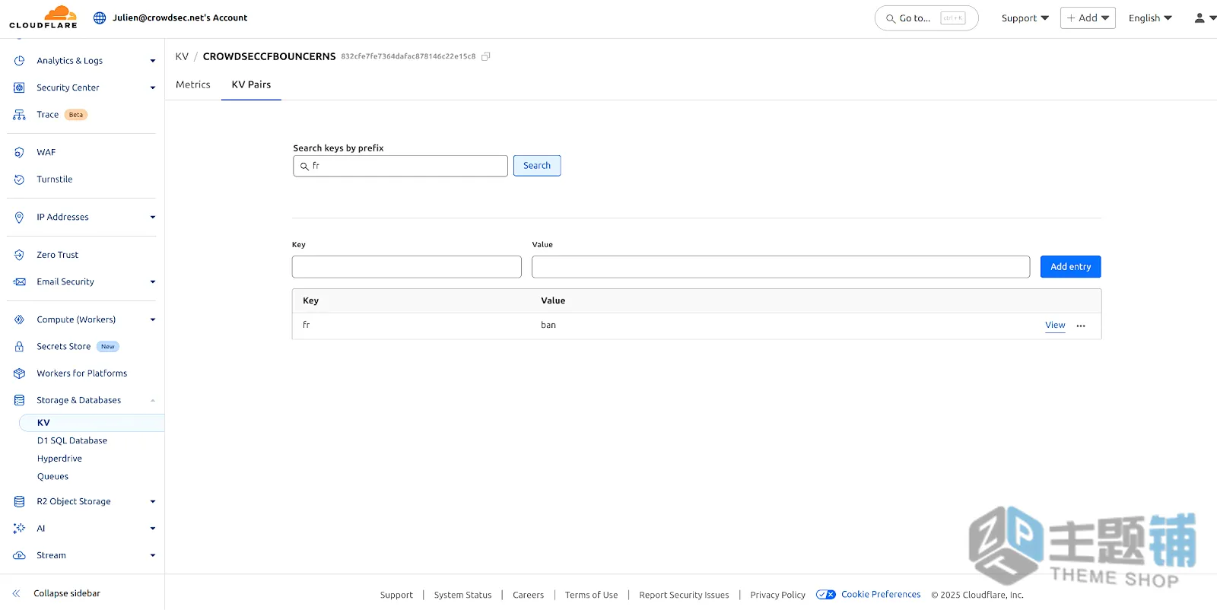
Task: Open D1 SQL Database in sidebar
Action: coord(72,440)
